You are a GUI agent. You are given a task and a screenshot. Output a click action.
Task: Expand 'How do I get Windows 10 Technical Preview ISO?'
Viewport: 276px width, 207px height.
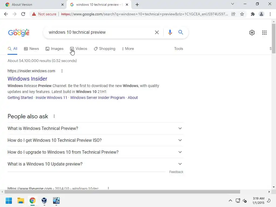[95, 140]
